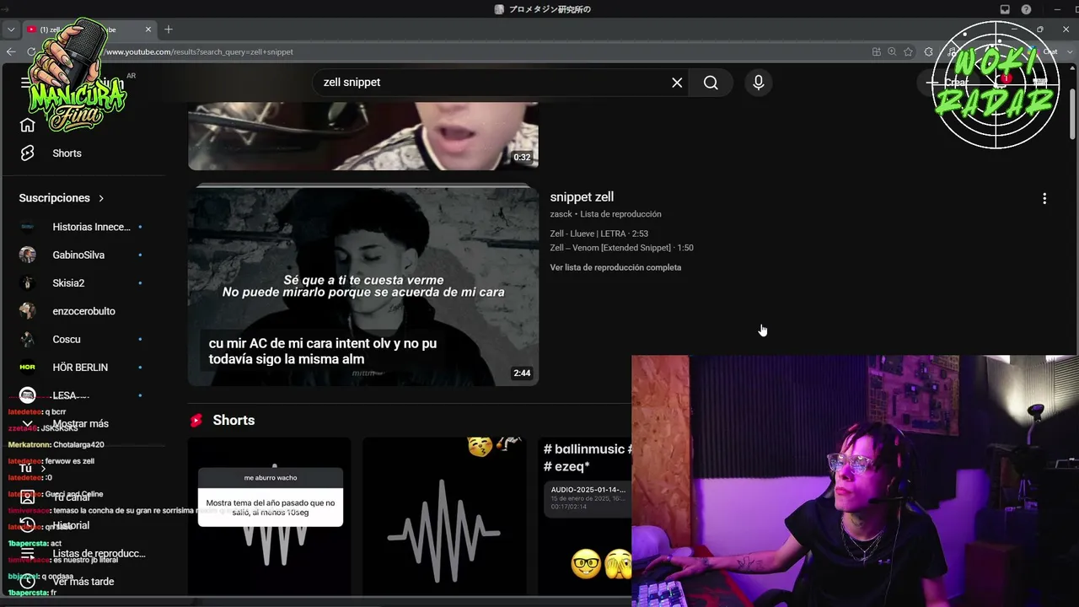Open the 'me aburro wacho' Short
This screenshot has height=607, width=1079.
pos(270,516)
